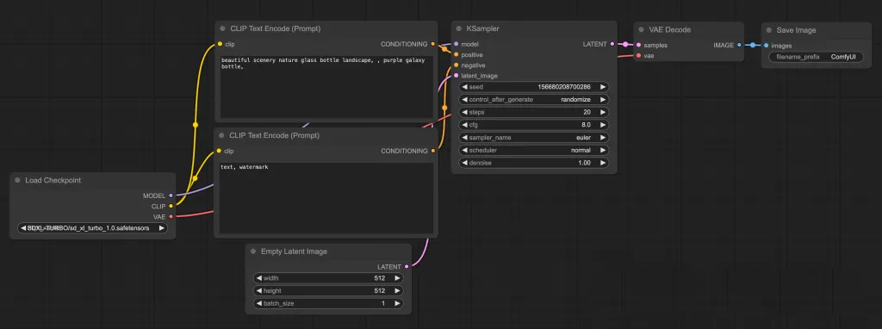
Task: Click the CLIP output socket on Load Checkpoint
Action: point(171,206)
